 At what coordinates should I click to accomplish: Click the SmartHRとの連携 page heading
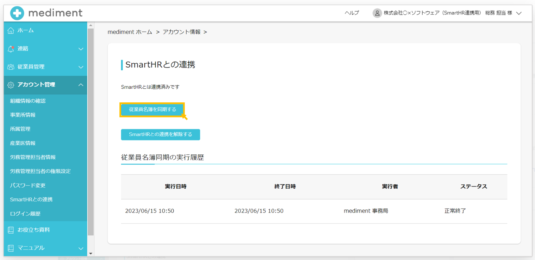click(160, 65)
